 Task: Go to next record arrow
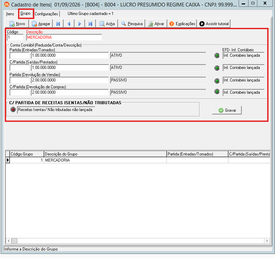[80, 24]
